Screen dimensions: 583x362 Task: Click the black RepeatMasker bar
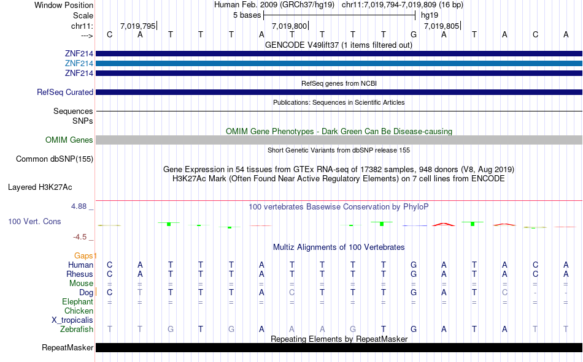pos(339,347)
